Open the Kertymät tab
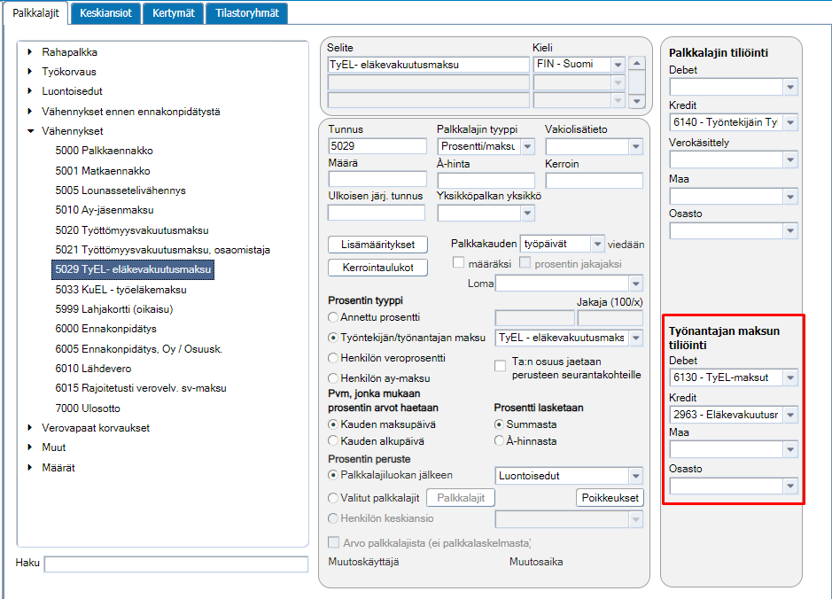Image resolution: width=832 pixels, height=599 pixels. [x=174, y=13]
